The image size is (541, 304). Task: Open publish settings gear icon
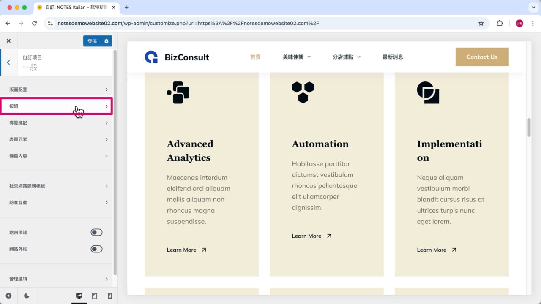coord(106,41)
